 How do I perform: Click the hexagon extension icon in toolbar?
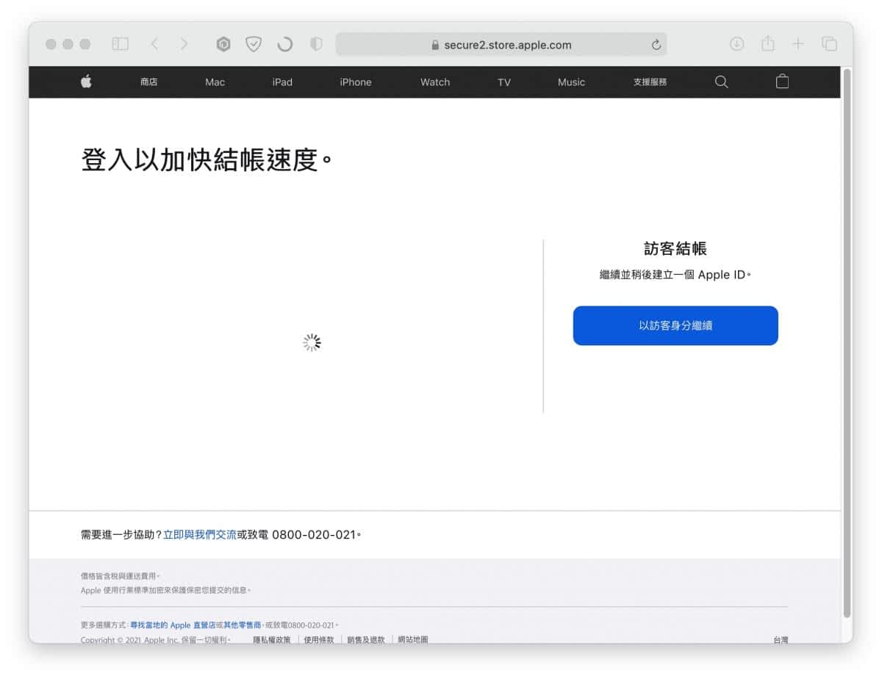(223, 44)
